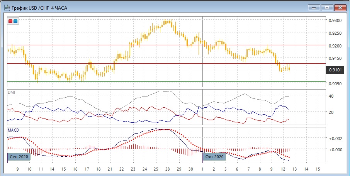Close the USD/CHF chart window
Screen dimensions: 350x176
pyautogui.click(x=340, y=7)
